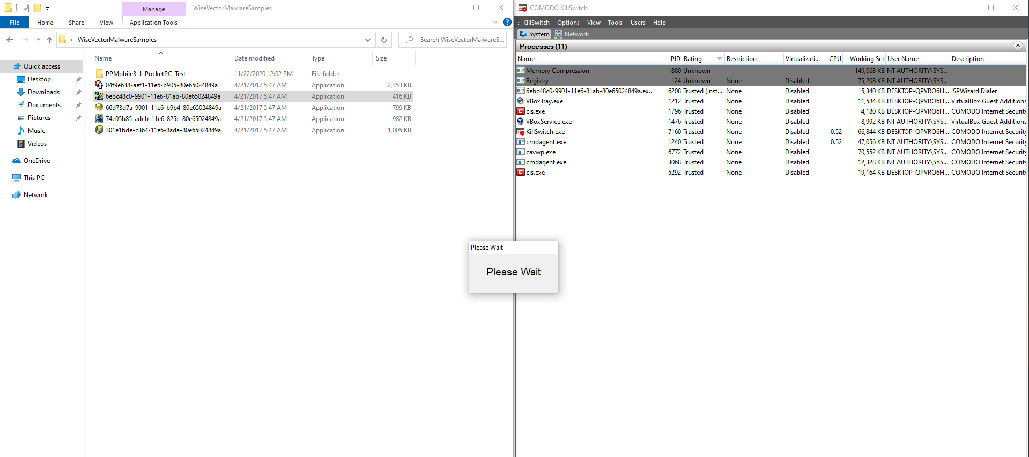Image resolution: width=1029 pixels, height=457 pixels.
Task: Open the Application Tools ribbon tab
Action: point(153,23)
